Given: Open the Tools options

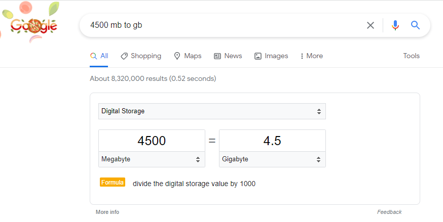Looking at the screenshot, I should [411, 56].
